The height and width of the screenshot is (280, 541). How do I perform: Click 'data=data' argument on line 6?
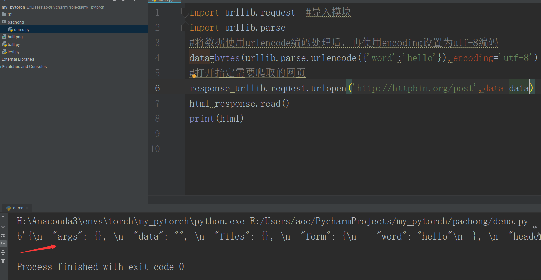pyautogui.click(x=507, y=88)
